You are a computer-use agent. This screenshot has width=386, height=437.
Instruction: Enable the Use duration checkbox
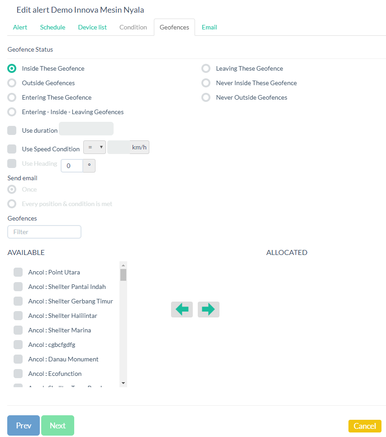pyautogui.click(x=12, y=130)
